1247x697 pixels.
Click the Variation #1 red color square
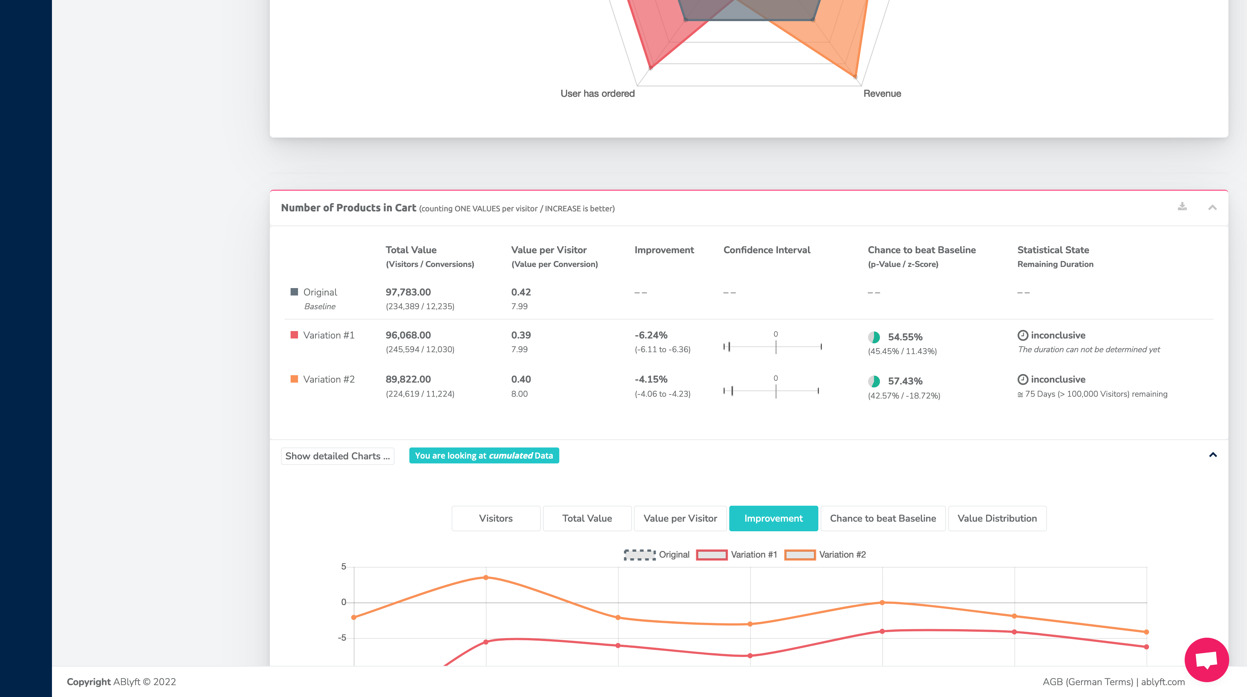coord(294,335)
